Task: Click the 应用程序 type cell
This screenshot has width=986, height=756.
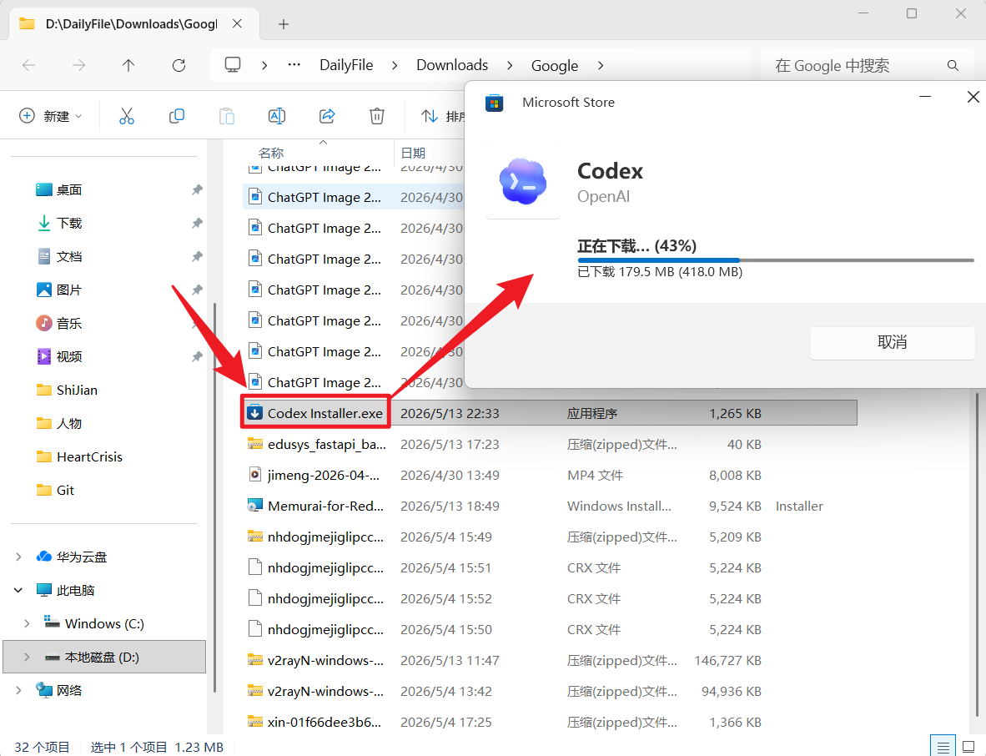Action: pos(591,413)
